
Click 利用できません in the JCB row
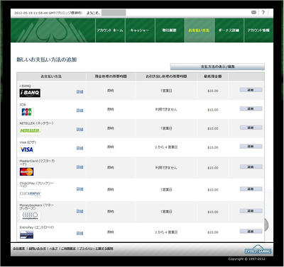click(166, 109)
